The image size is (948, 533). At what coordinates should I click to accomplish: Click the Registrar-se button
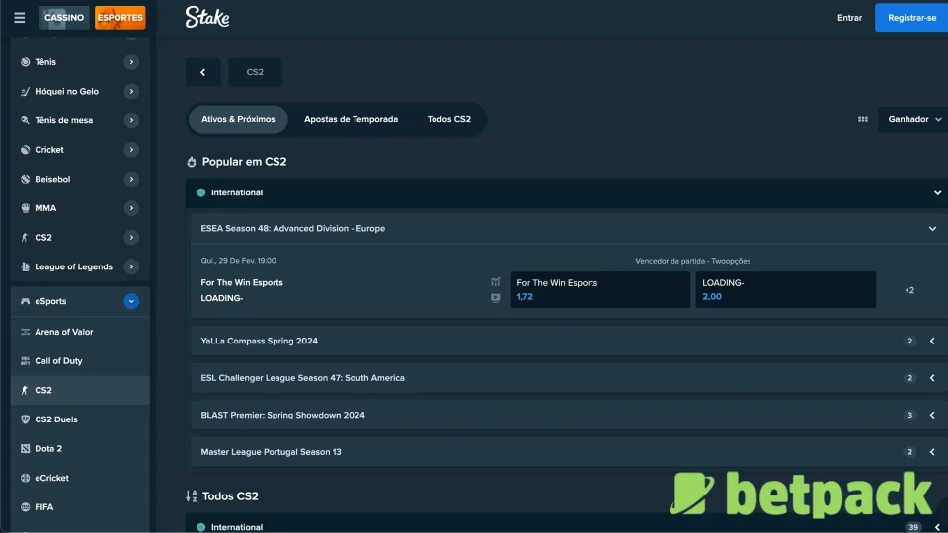[x=911, y=18]
